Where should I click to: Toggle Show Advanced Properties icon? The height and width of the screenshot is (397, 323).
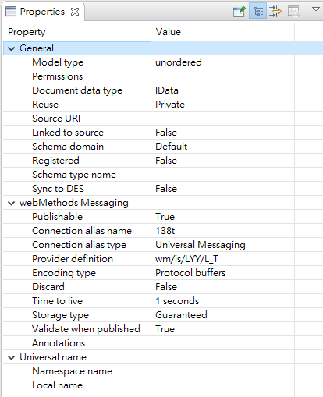pos(275,12)
